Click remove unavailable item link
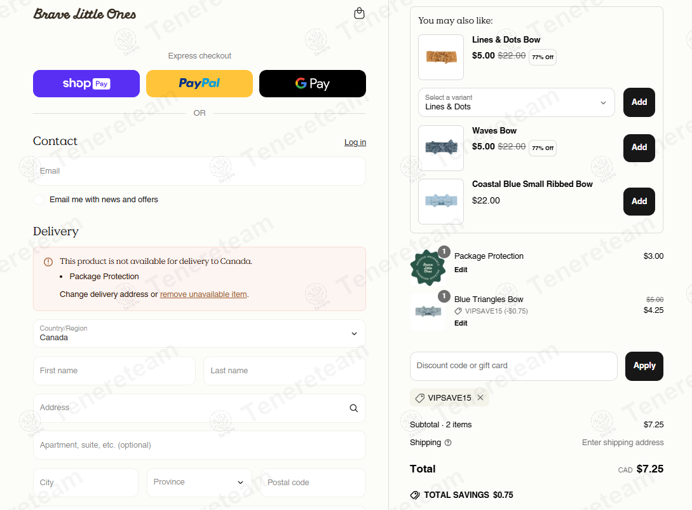This screenshot has width=692, height=510. coord(203,294)
